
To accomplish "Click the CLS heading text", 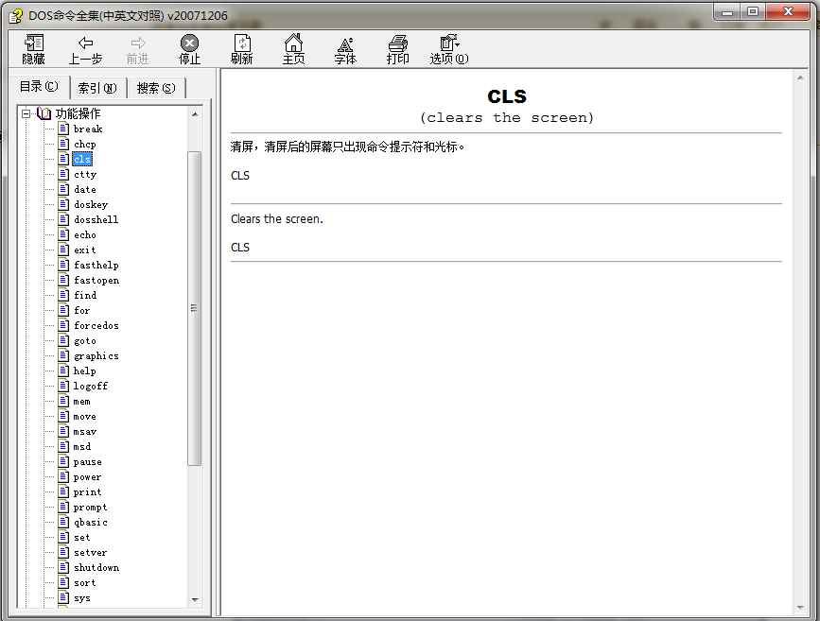I will (x=507, y=96).
